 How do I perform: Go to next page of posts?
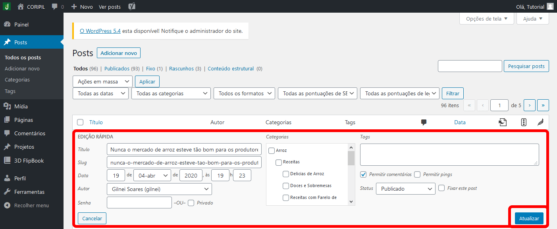coord(530,105)
